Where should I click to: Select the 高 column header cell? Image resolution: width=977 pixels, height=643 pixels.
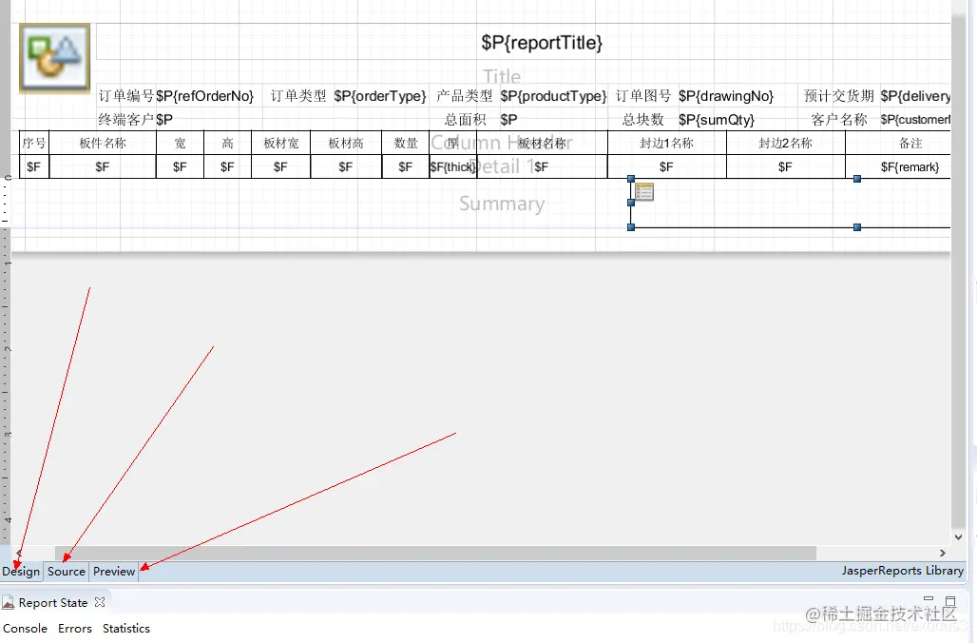(x=227, y=143)
